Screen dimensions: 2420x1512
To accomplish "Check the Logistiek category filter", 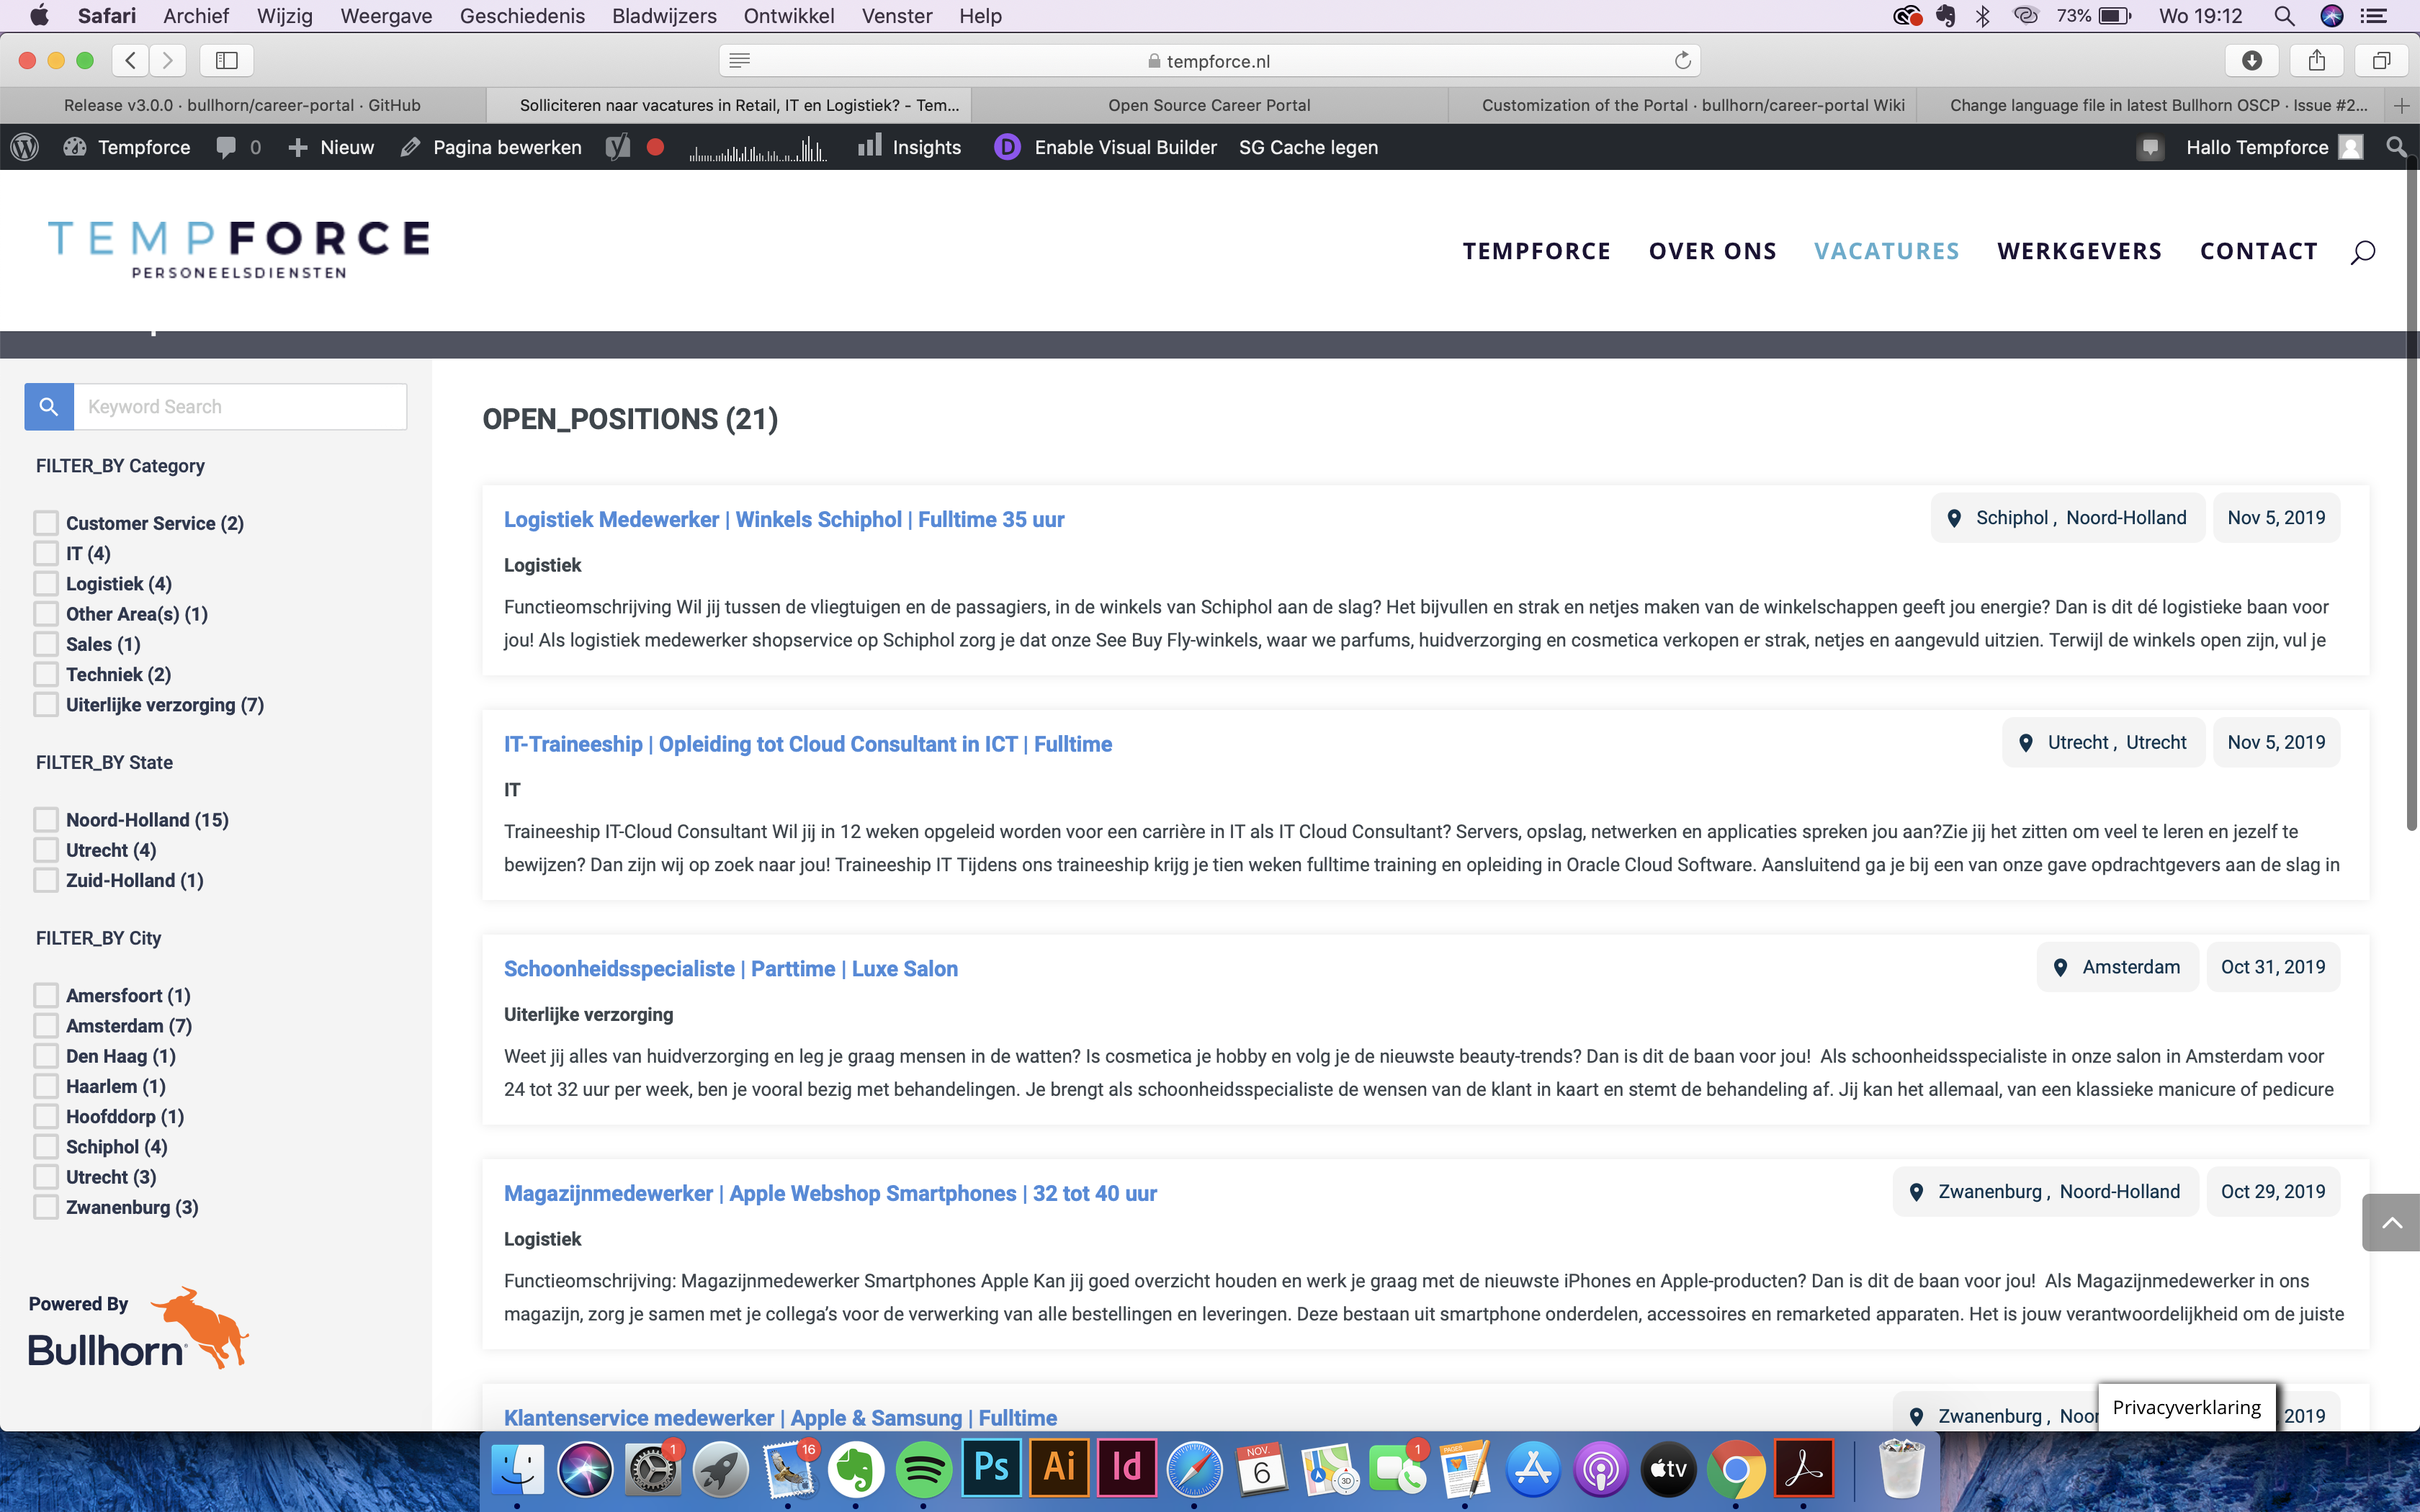I will 46,584.
